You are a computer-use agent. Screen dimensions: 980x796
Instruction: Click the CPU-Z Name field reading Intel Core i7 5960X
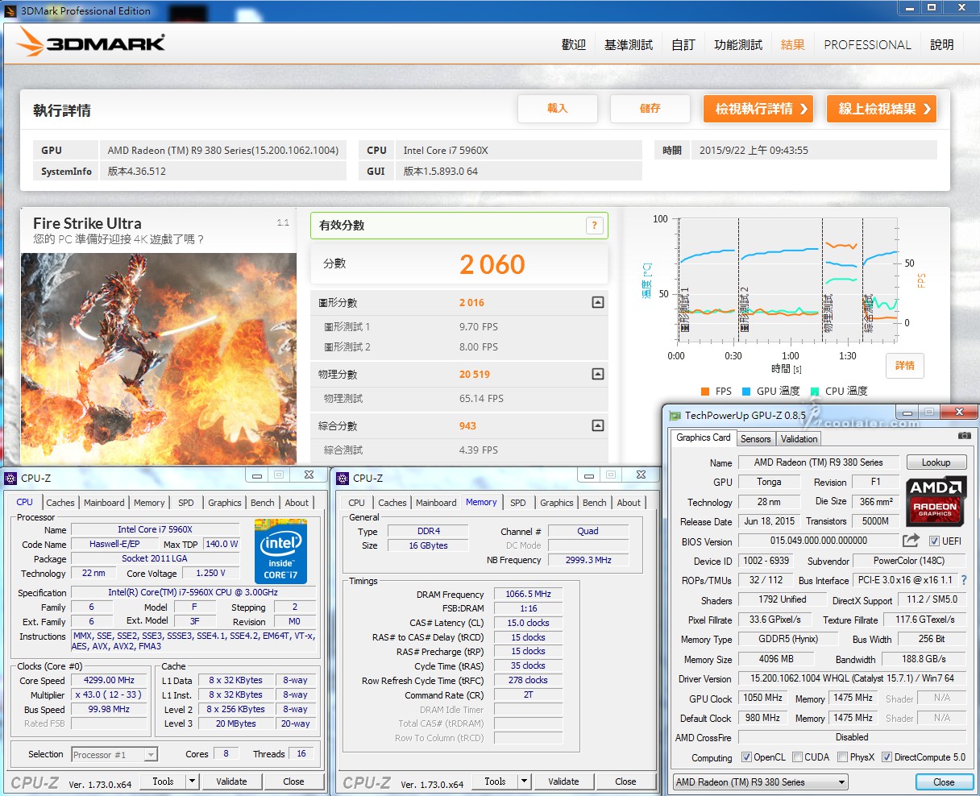(x=156, y=529)
